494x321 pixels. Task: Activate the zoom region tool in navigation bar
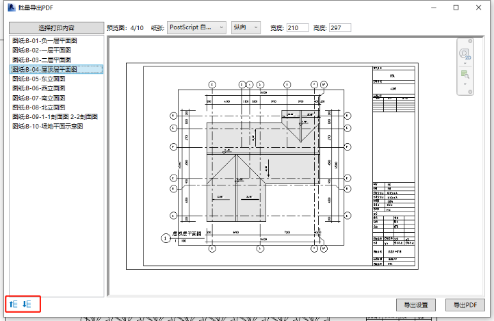tap(465, 73)
